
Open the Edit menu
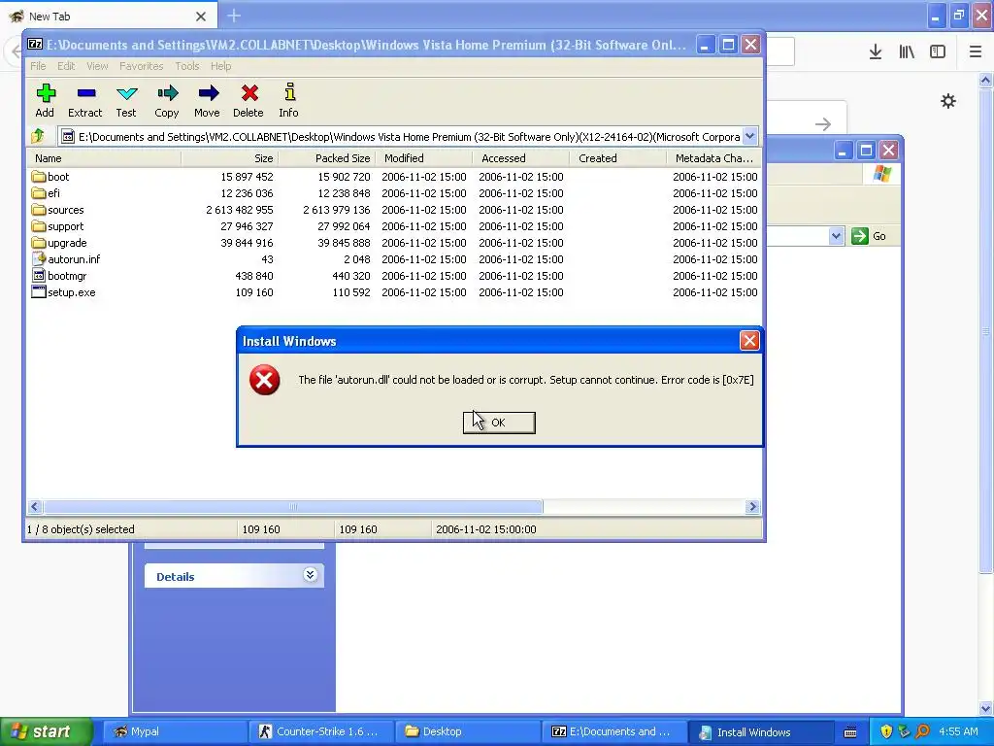pos(66,66)
